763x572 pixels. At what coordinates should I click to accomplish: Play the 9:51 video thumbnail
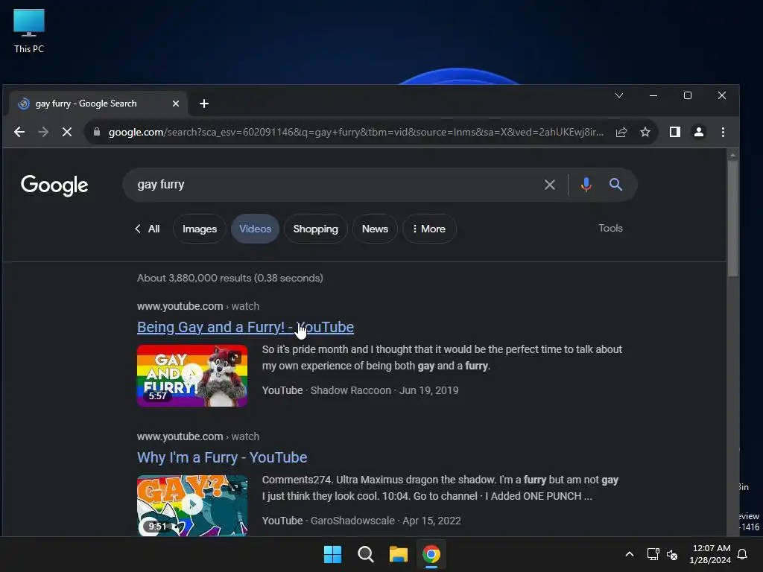(192, 506)
